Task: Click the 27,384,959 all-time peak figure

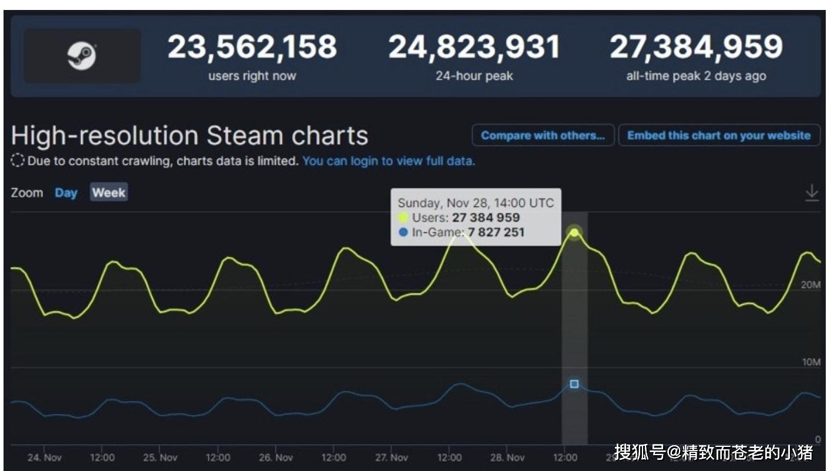Action: click(x=696, y=48)
